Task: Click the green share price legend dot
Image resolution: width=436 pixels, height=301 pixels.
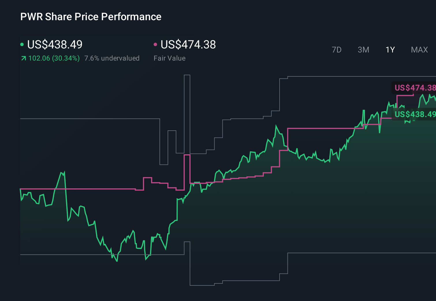Action: [23, 44]
